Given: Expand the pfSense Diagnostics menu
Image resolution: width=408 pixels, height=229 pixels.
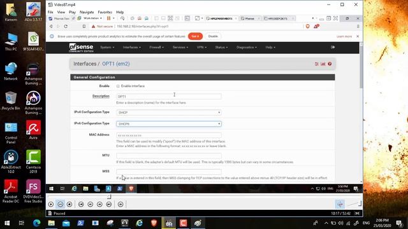Looking at the screenshot, I should (247, 47).
